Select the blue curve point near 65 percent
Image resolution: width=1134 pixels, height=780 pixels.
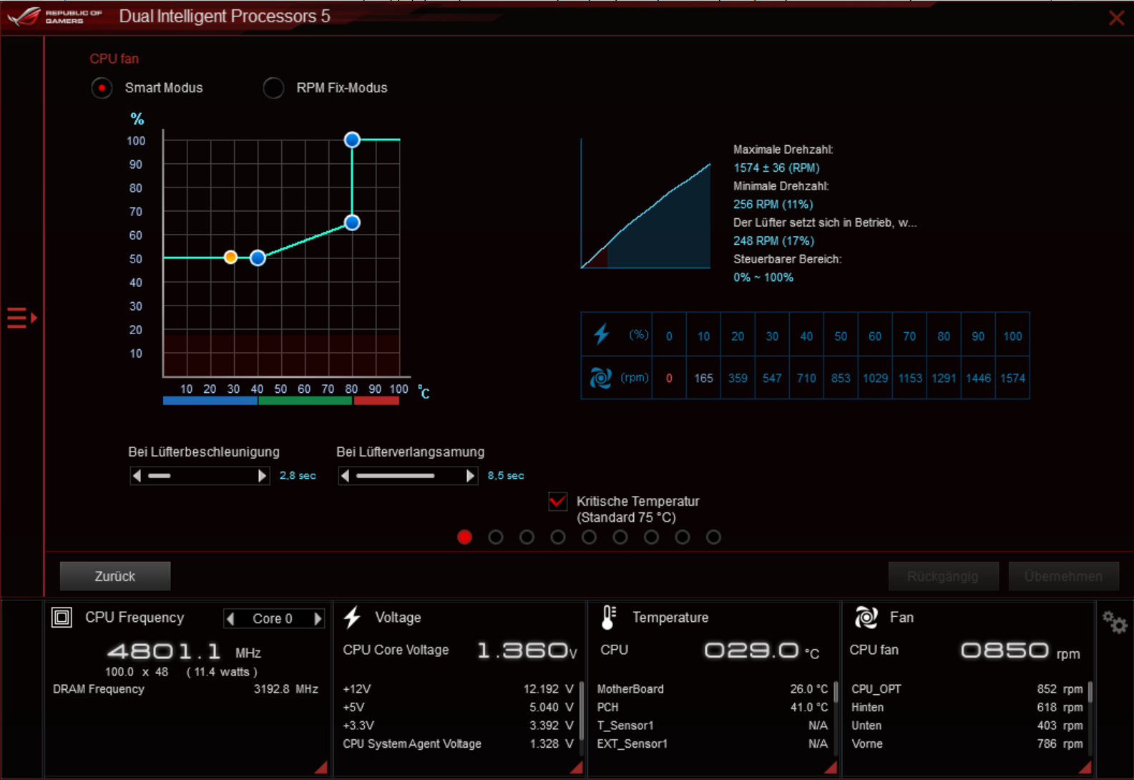[x=352, y=223]
